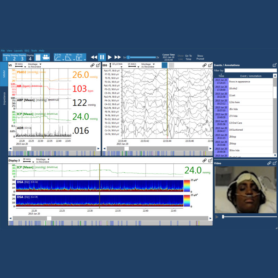Open the Events/Annotations pop-out icon
This screenshot has height=278, width=278.
coord(275,65)
